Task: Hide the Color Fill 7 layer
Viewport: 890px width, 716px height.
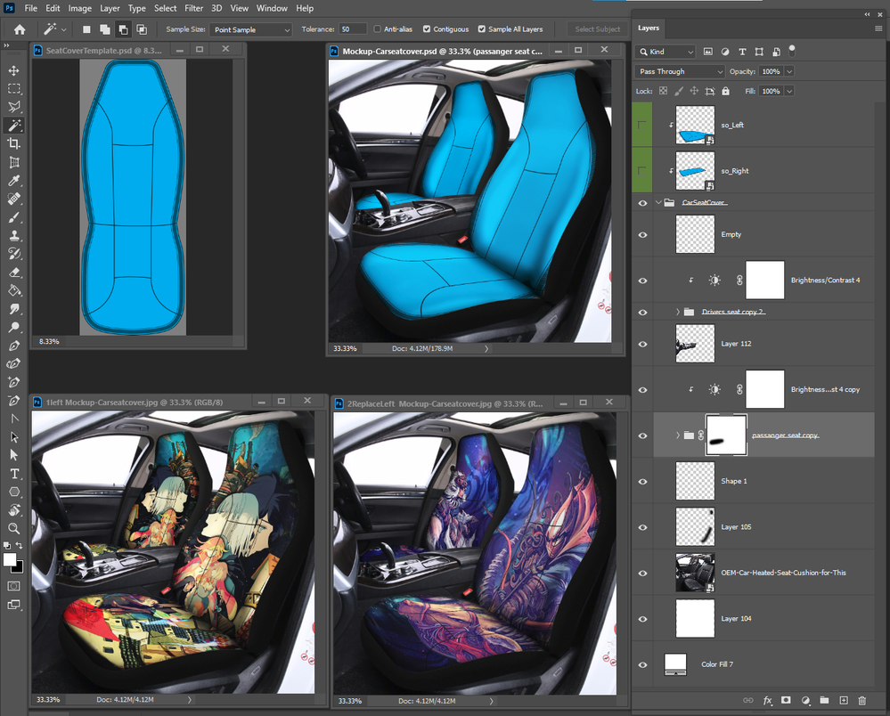Action: 642,664
